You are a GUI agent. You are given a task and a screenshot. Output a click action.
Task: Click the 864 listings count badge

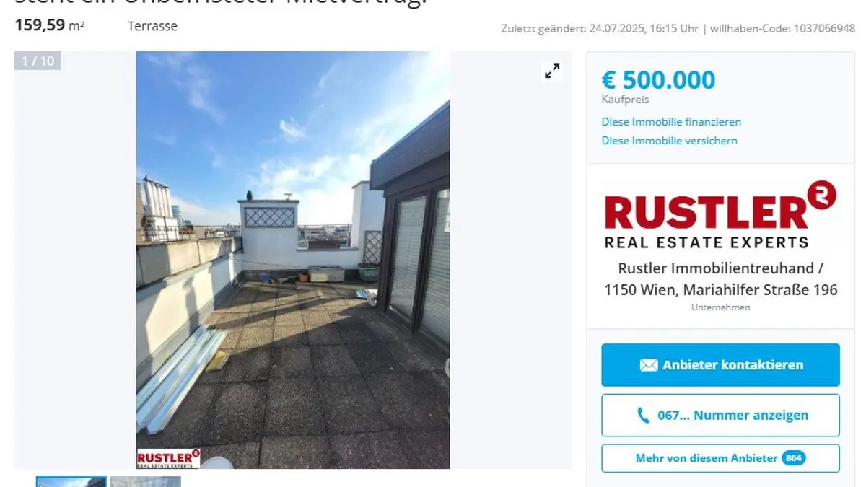pos(794,458)
